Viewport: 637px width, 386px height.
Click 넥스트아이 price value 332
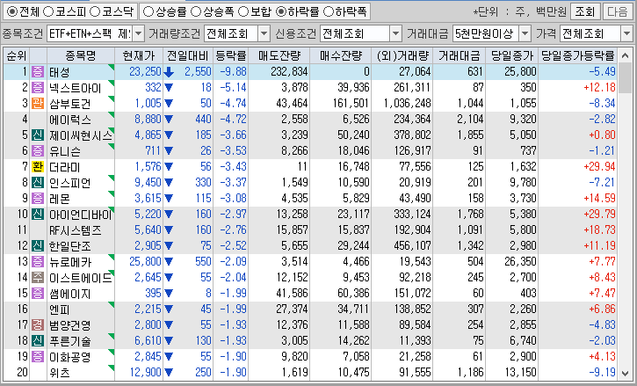[153, 87]
